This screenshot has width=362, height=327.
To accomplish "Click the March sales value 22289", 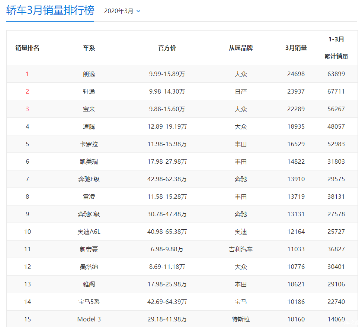I will [x=296, y=109].
